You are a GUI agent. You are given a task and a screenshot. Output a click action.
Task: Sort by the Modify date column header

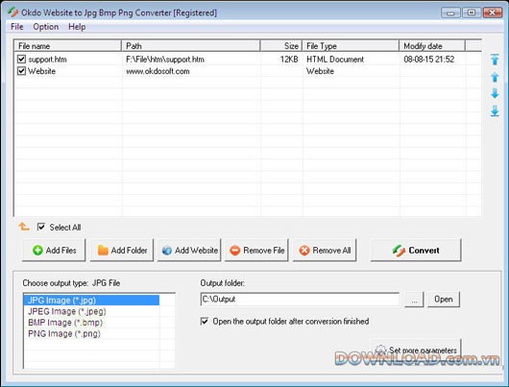coord(432,46)
